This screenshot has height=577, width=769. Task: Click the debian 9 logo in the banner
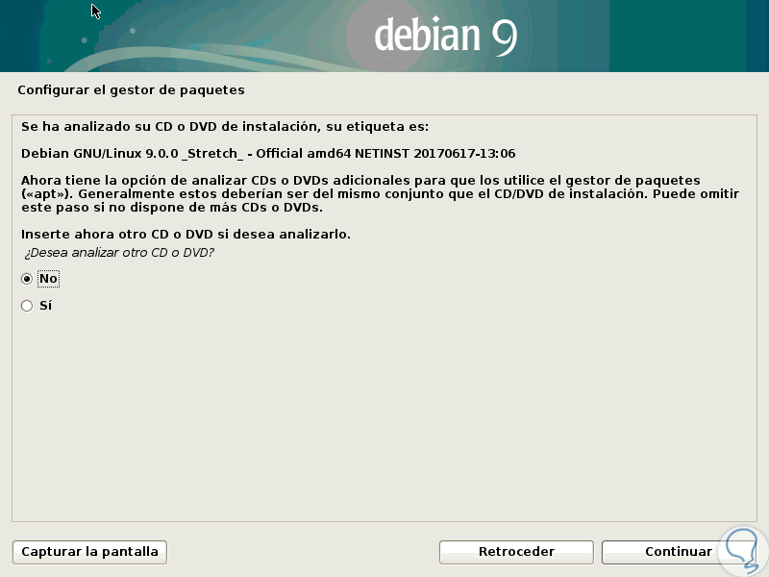[x=445, y=36]
